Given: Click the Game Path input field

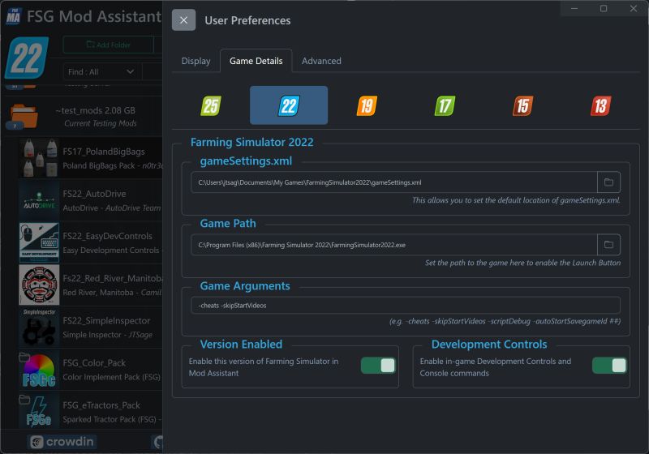Looking at the screenshot, I should click(394, 245).
